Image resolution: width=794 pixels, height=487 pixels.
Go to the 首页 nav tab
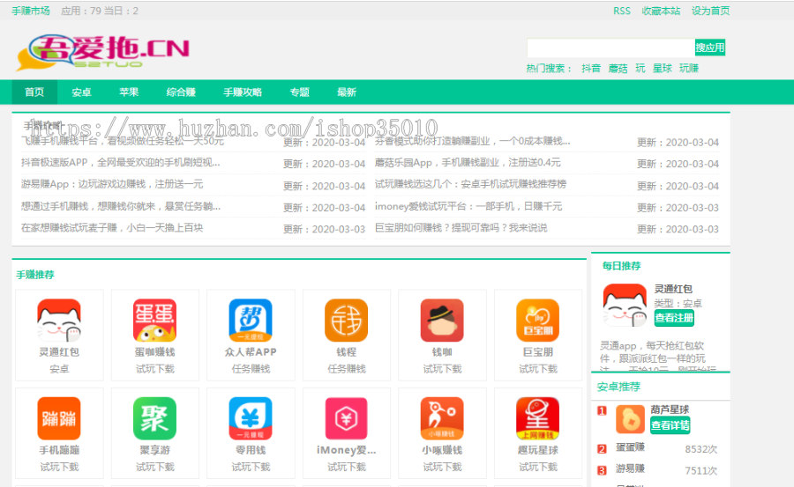tap(34, 92)
